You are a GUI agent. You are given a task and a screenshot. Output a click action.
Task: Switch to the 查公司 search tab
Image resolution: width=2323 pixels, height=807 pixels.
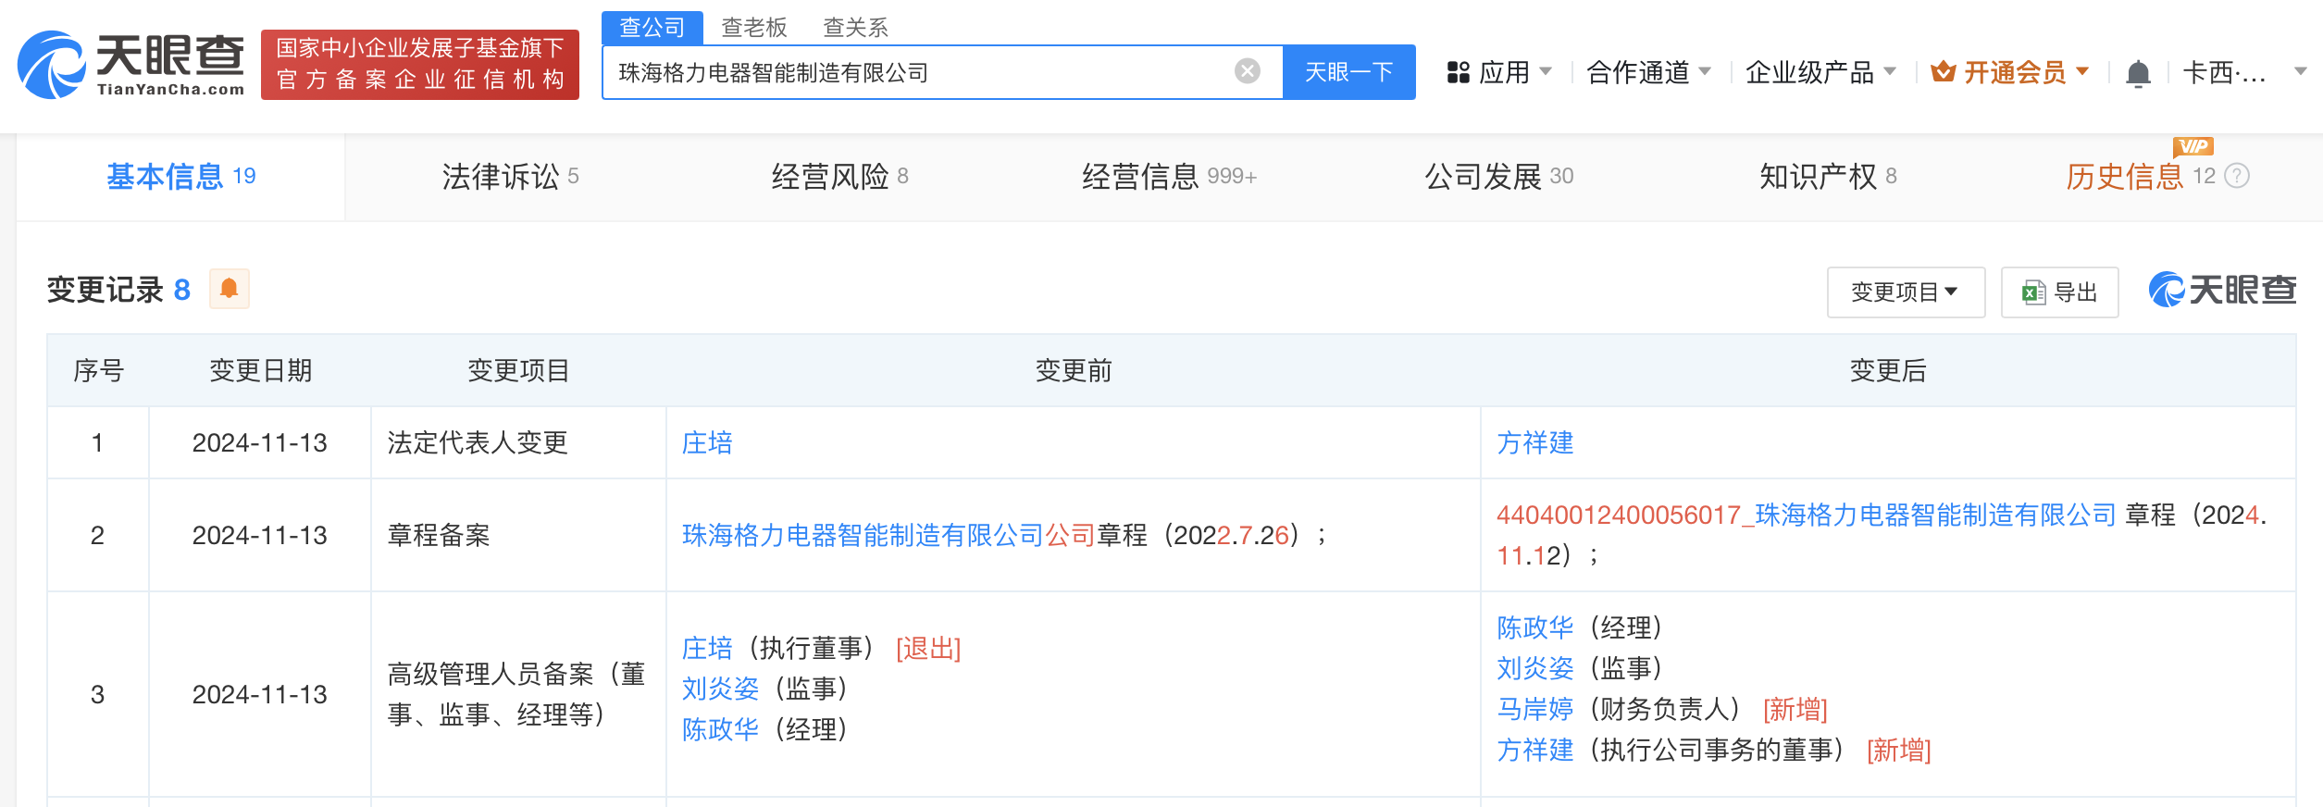(652, 28)
